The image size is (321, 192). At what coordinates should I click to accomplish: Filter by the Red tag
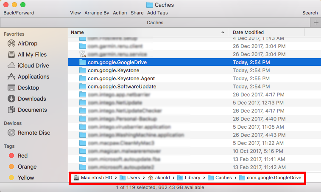(18, 156)
